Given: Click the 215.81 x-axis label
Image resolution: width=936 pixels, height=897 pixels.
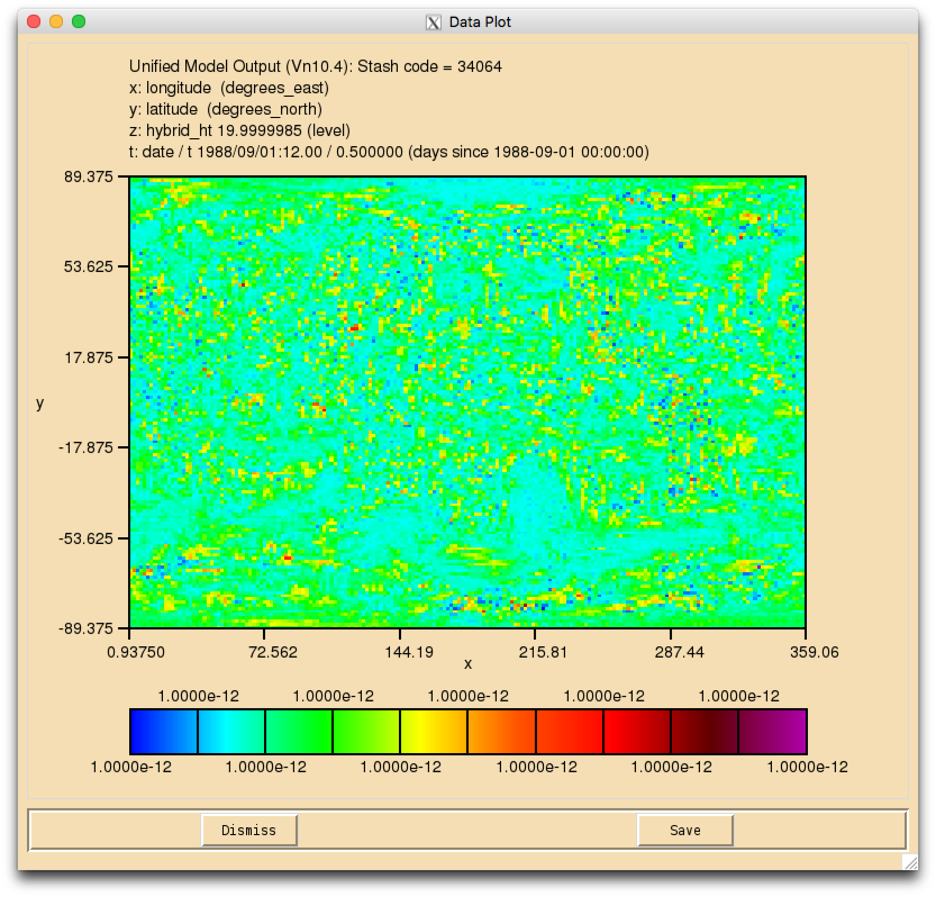Looking at the screenshot, I should [543, 652].
